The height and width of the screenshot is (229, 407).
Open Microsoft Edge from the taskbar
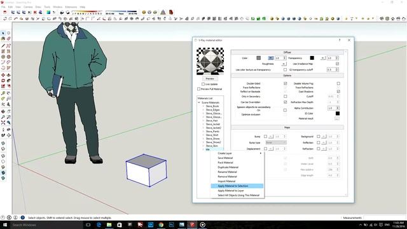point(99,225)
